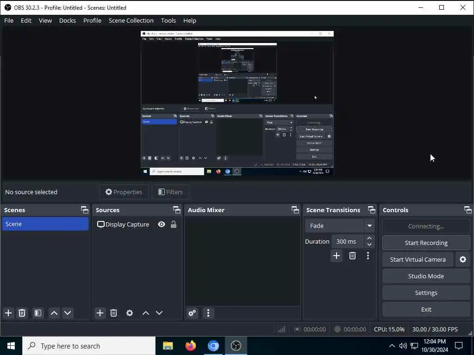Decrease transition duration with down arrow
The width and height of the screenshot is (474, 355).
click(x=369, y=245)
